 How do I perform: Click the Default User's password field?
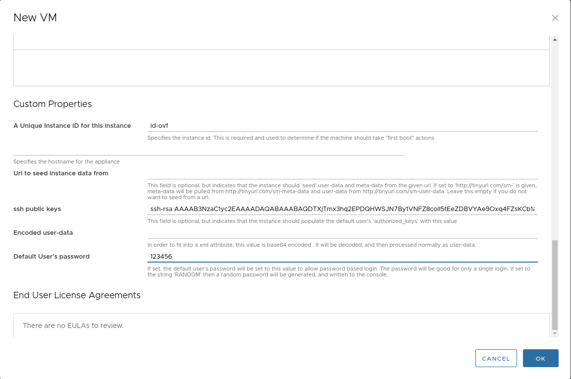(x=342, y=257)
